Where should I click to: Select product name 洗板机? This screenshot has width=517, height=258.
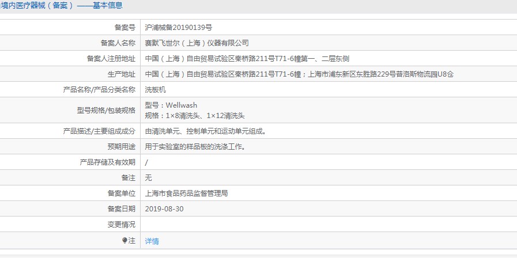155,90
